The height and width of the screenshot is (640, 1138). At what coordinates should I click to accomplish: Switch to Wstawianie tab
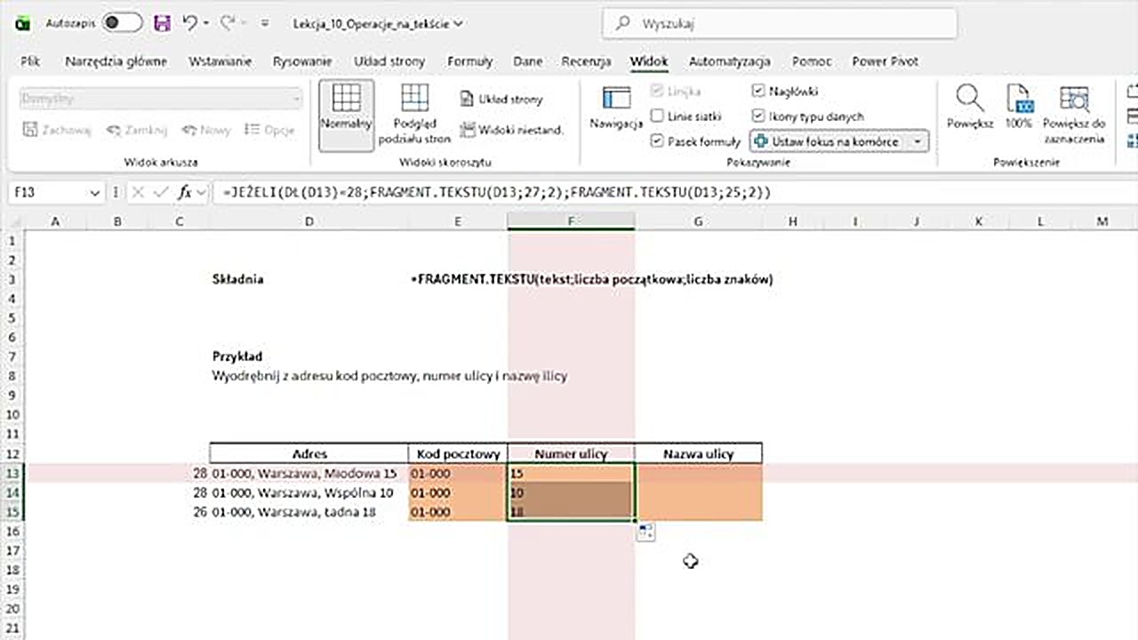click(x=220, y=61)
